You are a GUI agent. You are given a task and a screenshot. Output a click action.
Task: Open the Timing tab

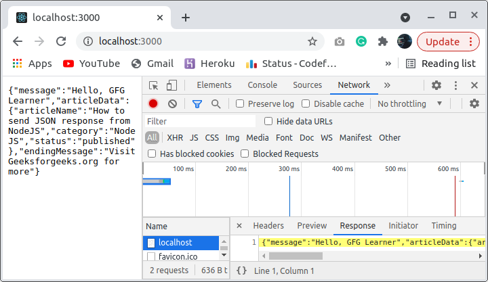(x=444, y=225)
